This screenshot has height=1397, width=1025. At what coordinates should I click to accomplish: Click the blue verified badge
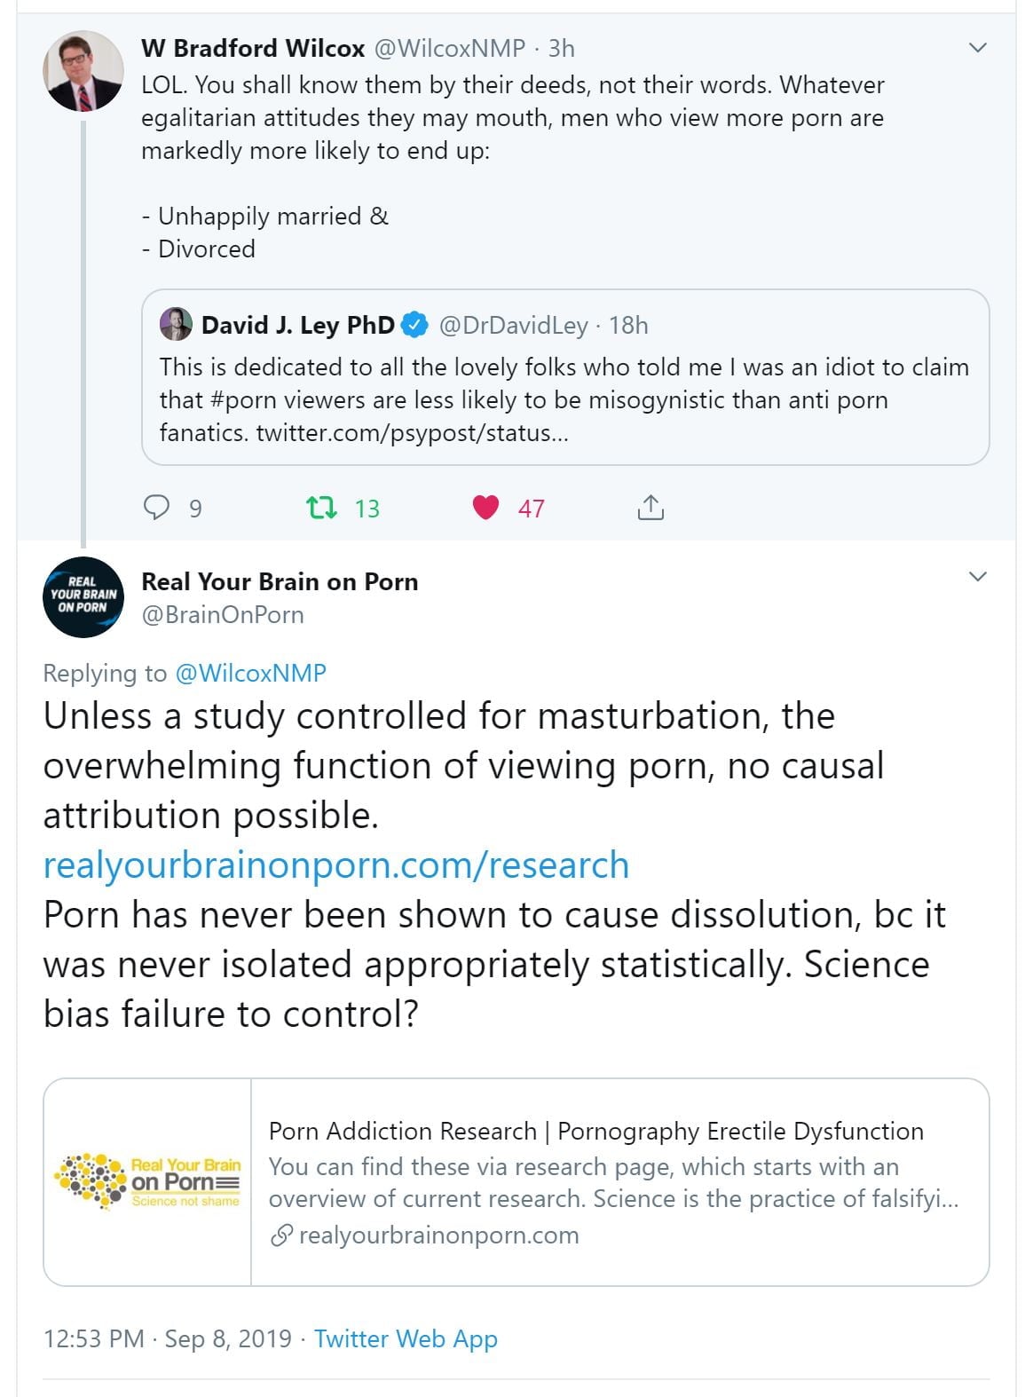pyautogui.click(x=414, y=325)
